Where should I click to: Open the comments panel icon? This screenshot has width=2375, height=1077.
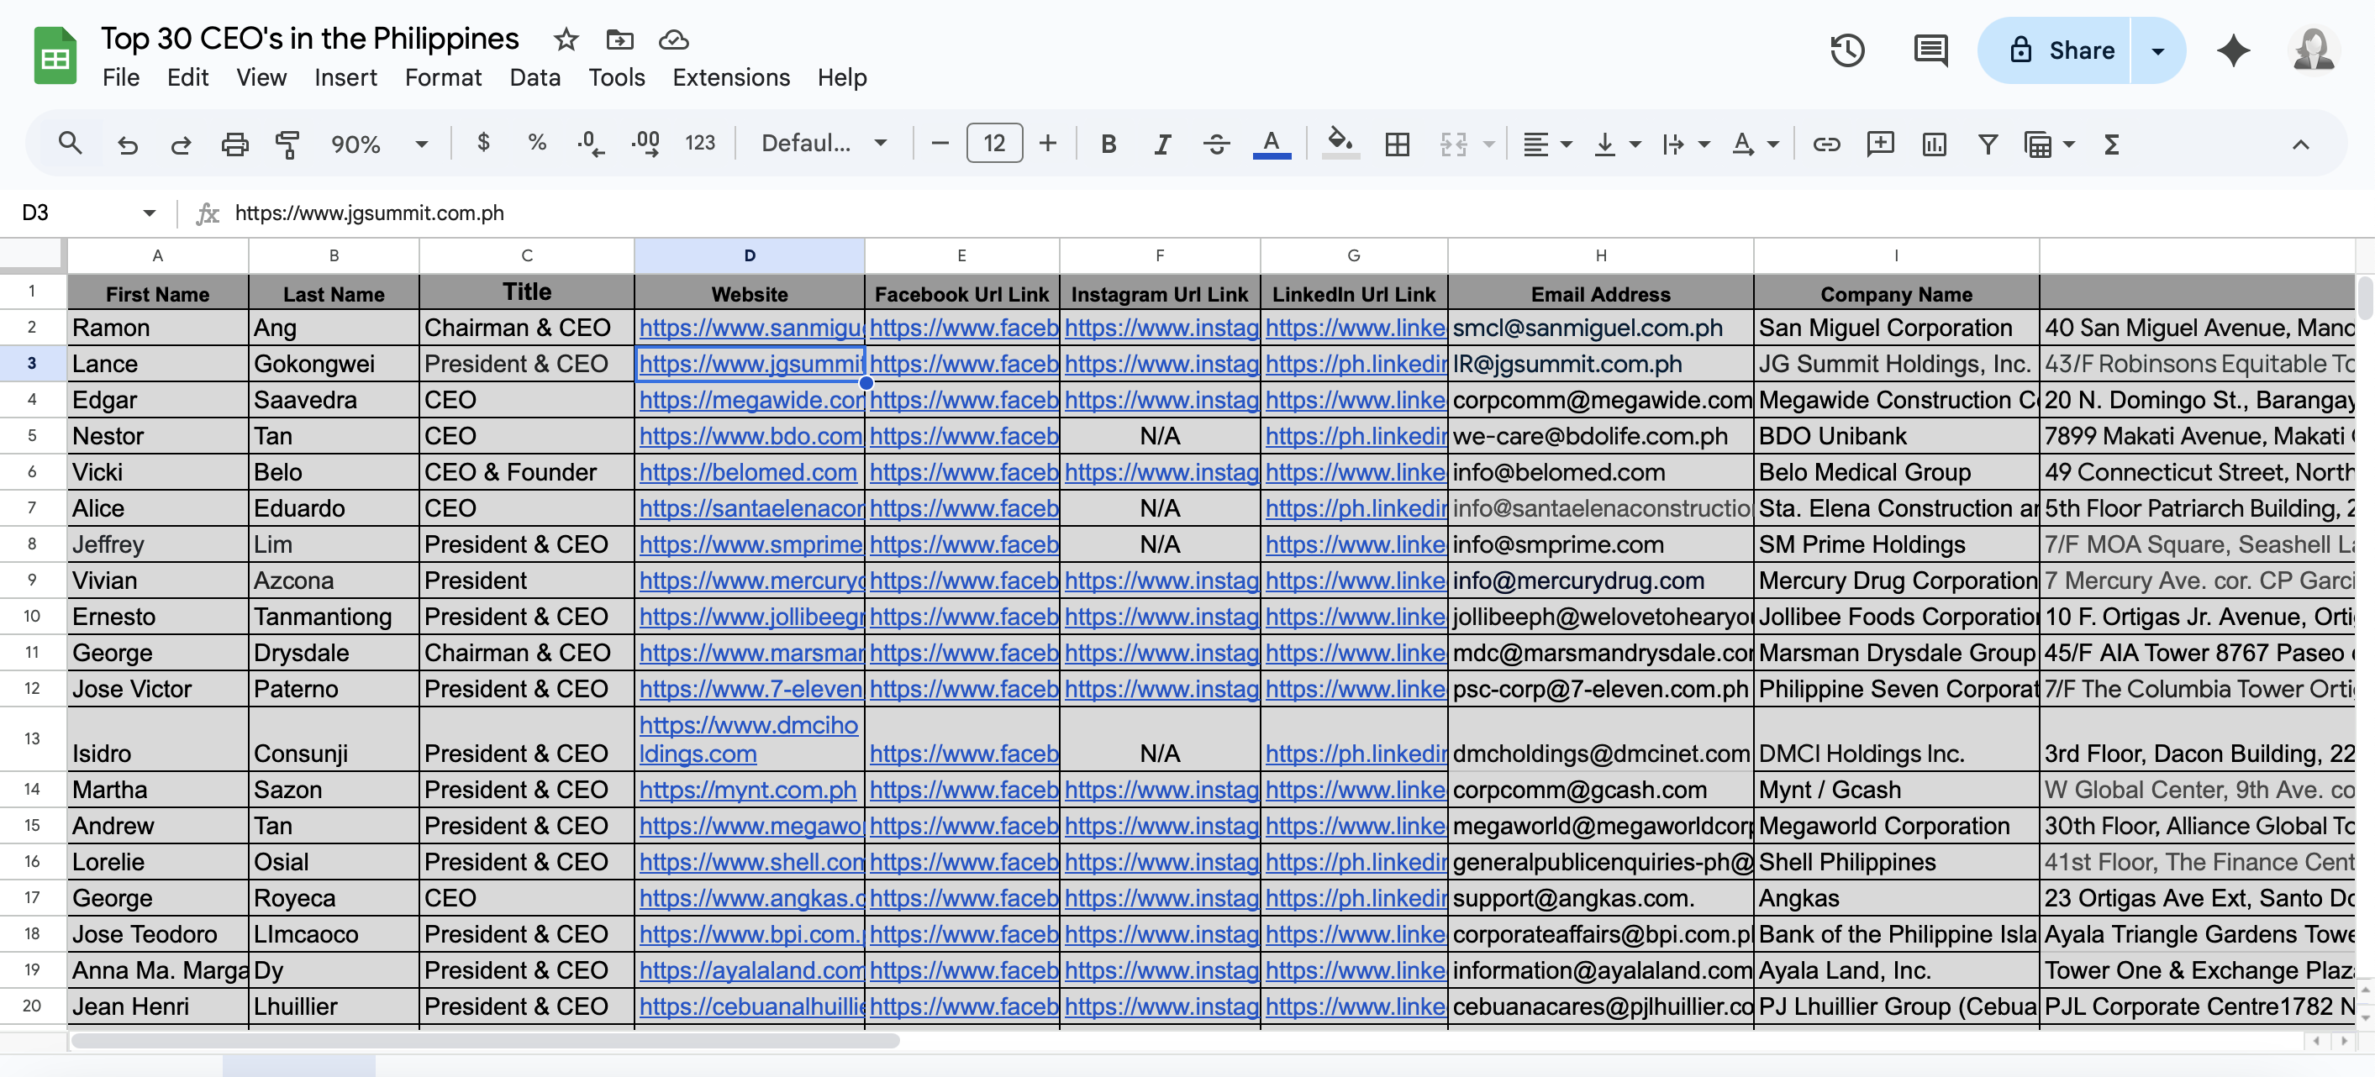[x=1930, y=50]
